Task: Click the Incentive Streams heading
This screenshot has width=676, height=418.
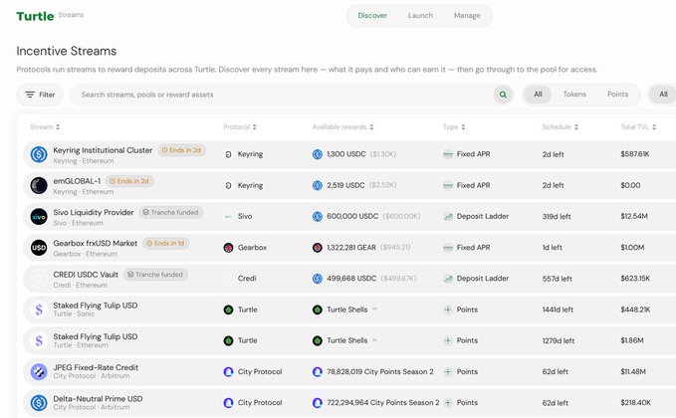Action: (67, 51)
